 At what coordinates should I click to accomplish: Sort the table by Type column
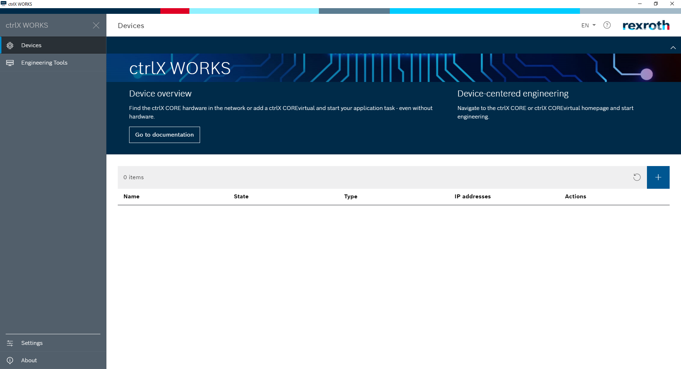pyautogui.click(x=351, y=196)
